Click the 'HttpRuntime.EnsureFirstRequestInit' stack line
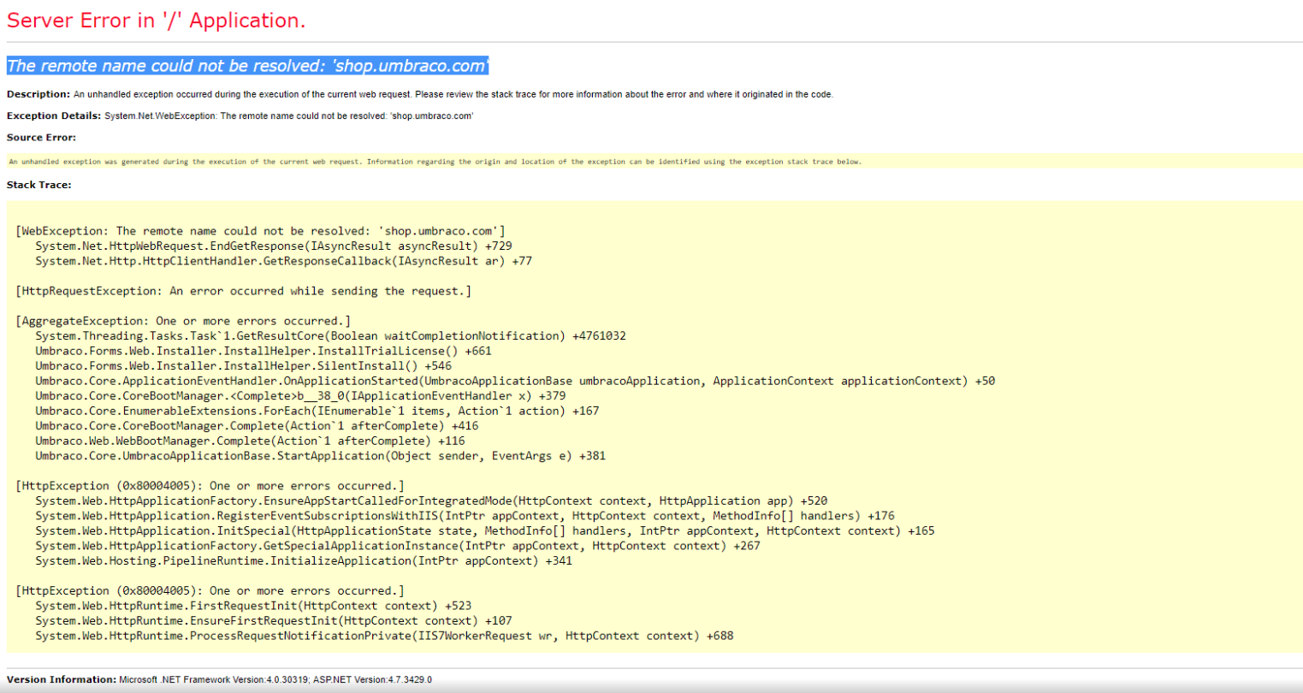The image size is (1303, 693). 274,620
